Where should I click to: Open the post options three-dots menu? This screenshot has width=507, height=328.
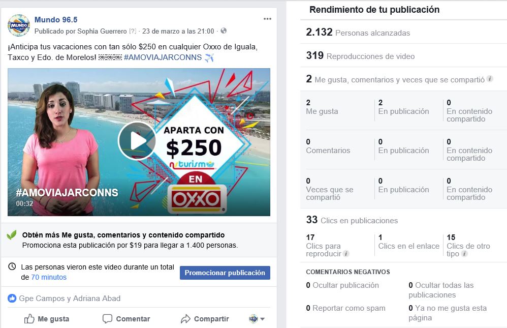pos(267,19)
